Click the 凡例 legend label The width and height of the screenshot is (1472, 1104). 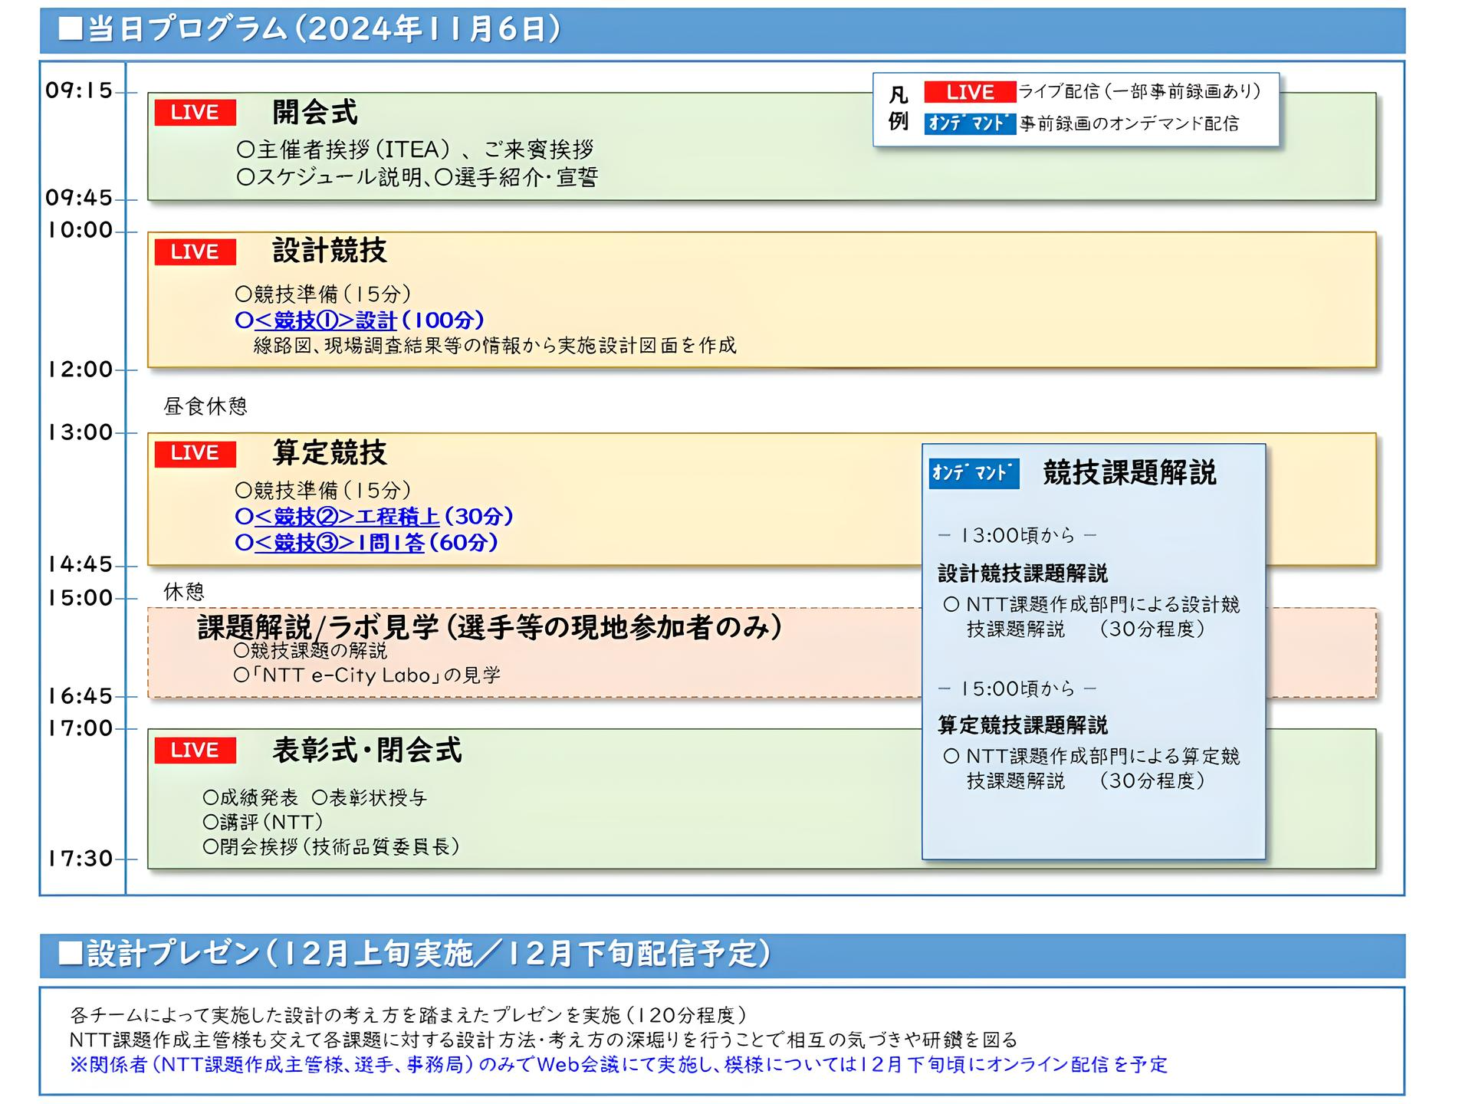pyautogui.click(x=898, y=108)
